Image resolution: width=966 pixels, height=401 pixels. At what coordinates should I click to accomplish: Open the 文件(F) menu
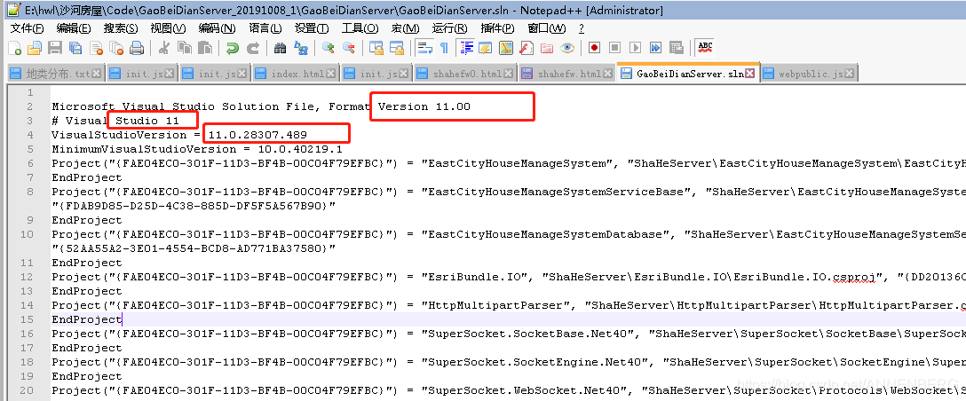28,28
